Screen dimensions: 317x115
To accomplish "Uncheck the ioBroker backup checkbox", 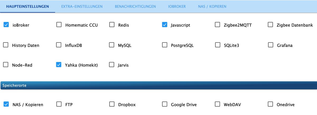I will (6, 25).
